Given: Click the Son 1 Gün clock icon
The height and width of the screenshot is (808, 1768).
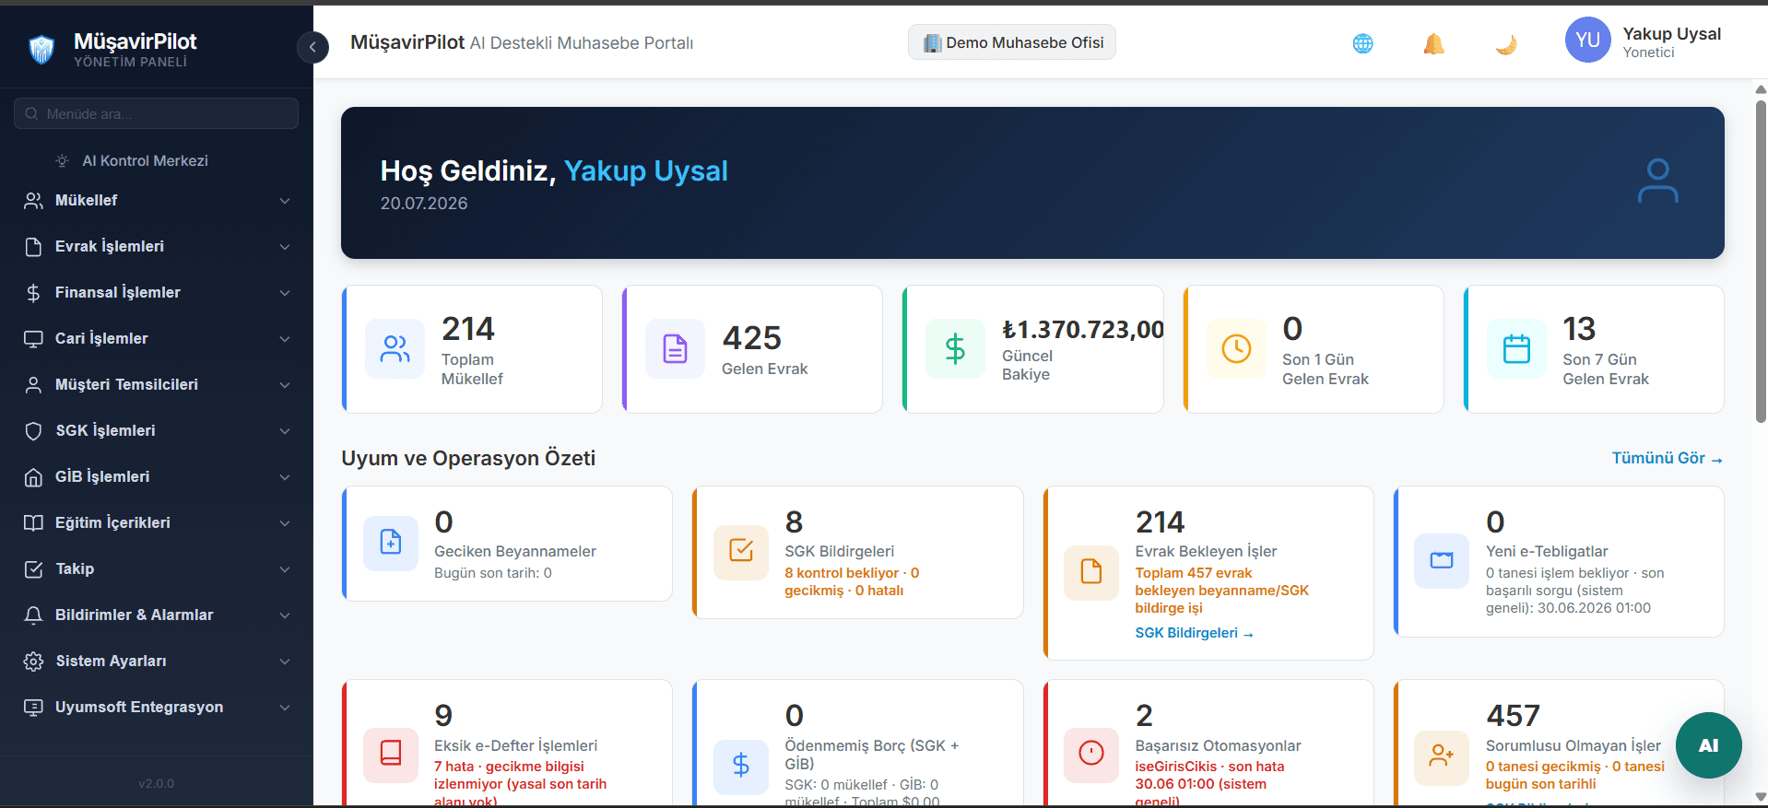Looking at the screenshot, I should click(1236, 349).
